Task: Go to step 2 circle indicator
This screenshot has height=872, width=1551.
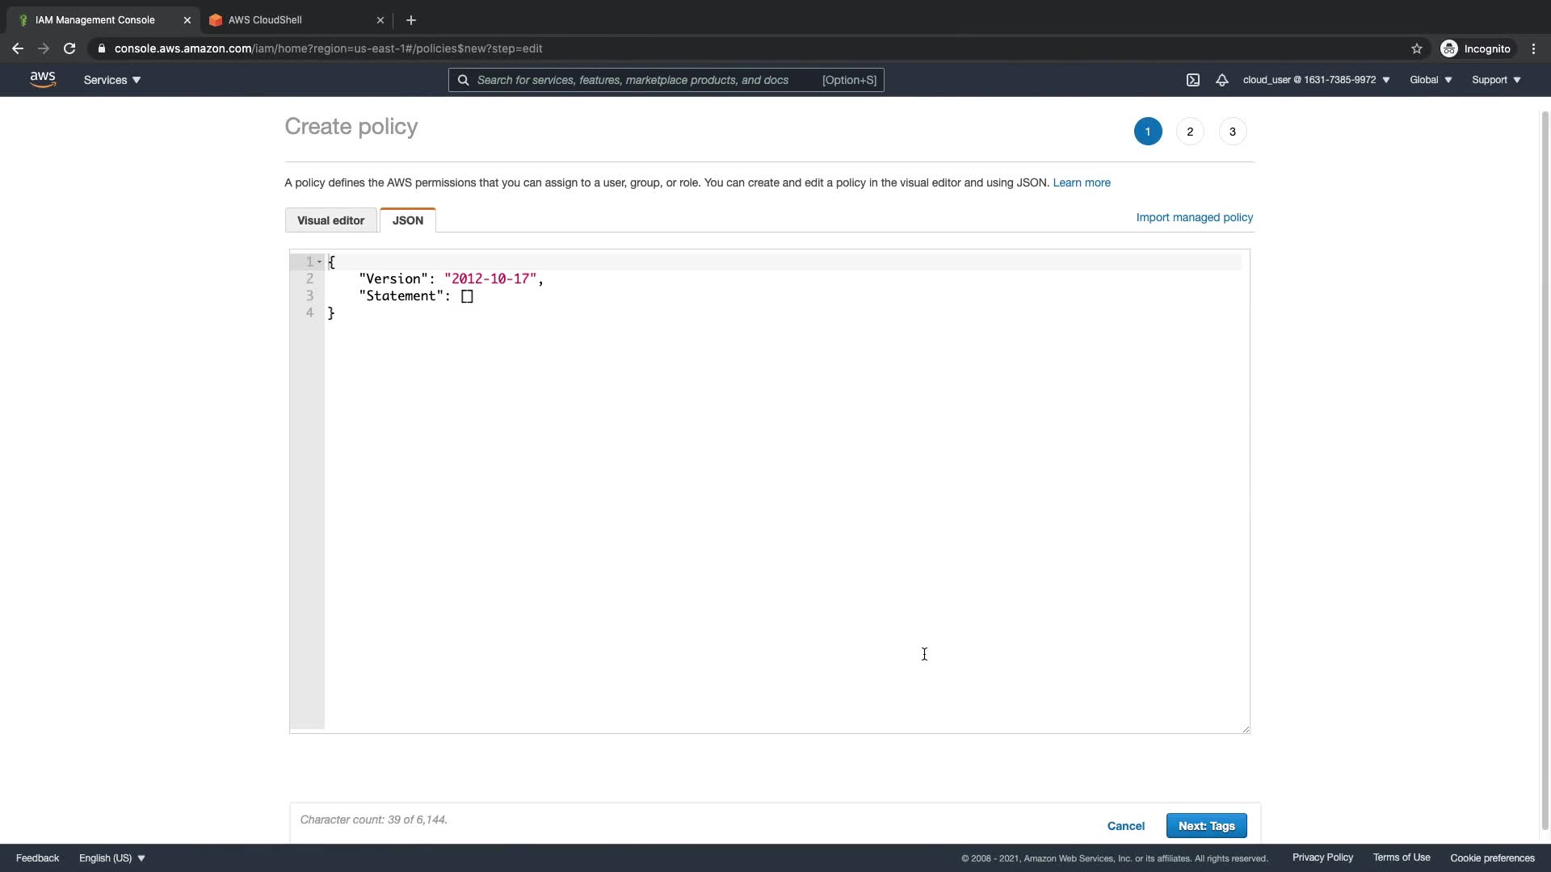Action: coord(1190,132)
